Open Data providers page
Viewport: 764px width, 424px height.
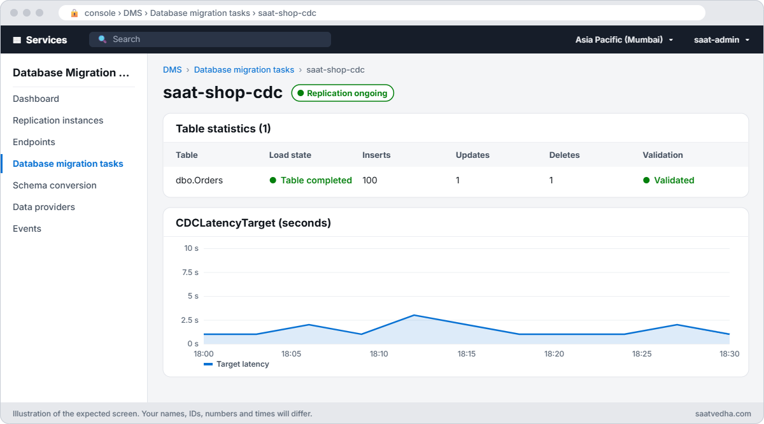pos(44,207)
